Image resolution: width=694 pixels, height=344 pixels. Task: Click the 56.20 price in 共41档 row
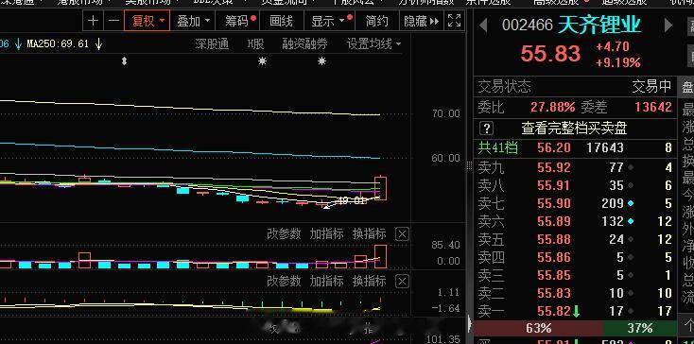pyautogui.click(x=554, y=147)
